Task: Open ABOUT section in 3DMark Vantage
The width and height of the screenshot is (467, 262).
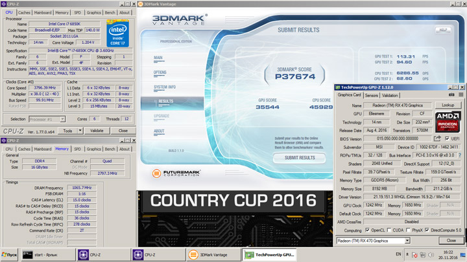Action: pyautogui.click(x=159, y=131)
